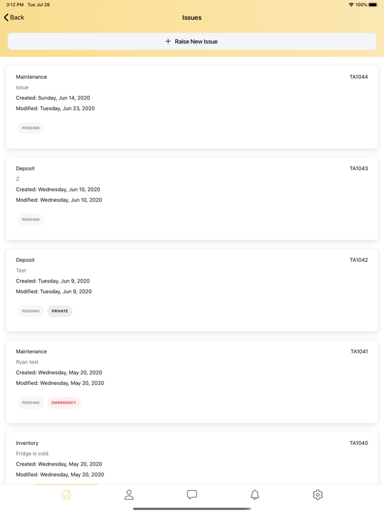Select the PRIVATE tag on TA1042
Viewport: 384px width, 513px height.
(x=60, y=311)
